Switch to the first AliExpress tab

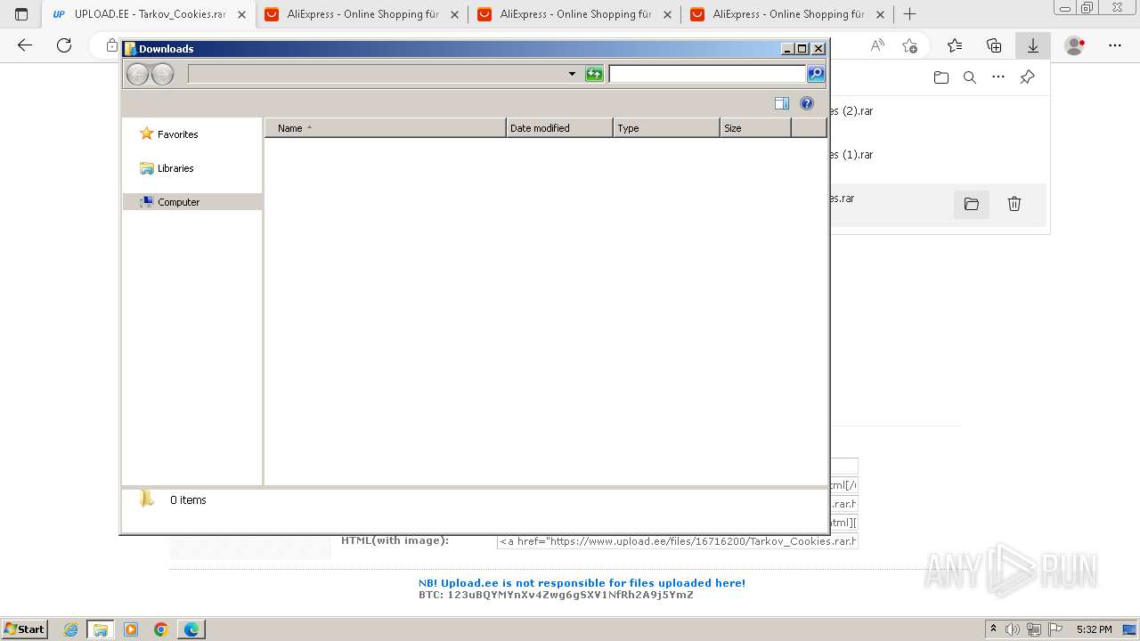click(361, 14)
